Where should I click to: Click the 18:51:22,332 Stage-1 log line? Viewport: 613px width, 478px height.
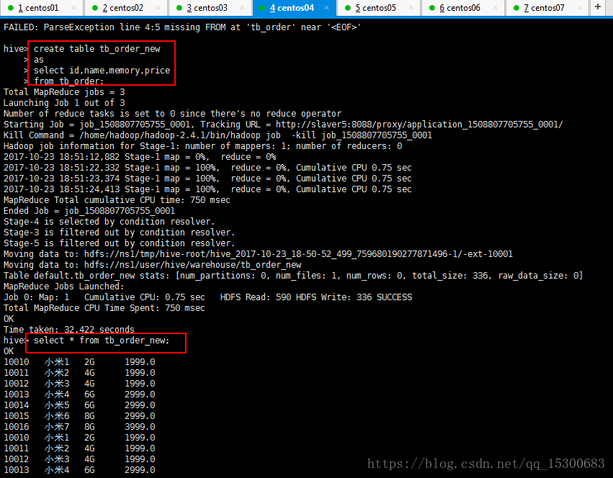tap(207, 168)
